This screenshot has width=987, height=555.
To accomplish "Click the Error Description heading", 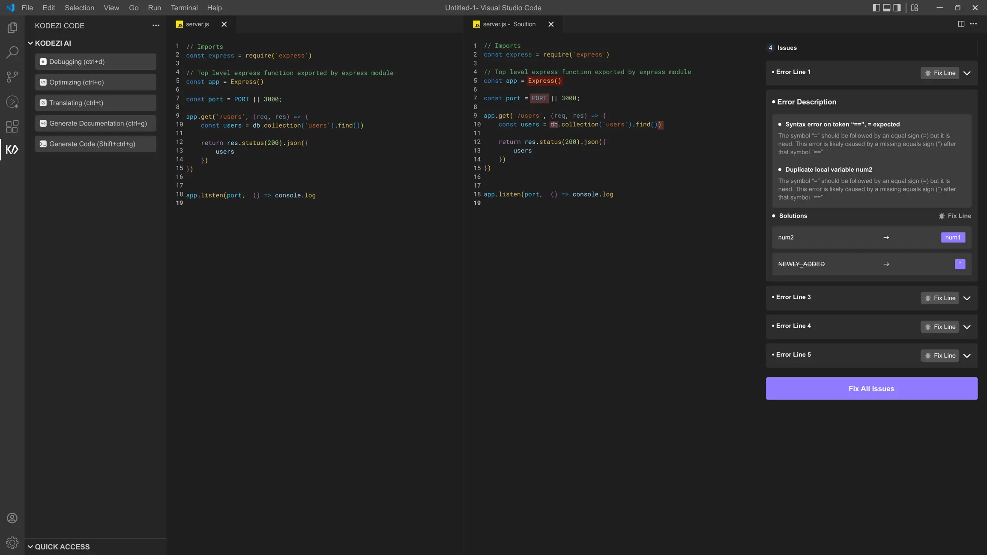I will [806, 102].
